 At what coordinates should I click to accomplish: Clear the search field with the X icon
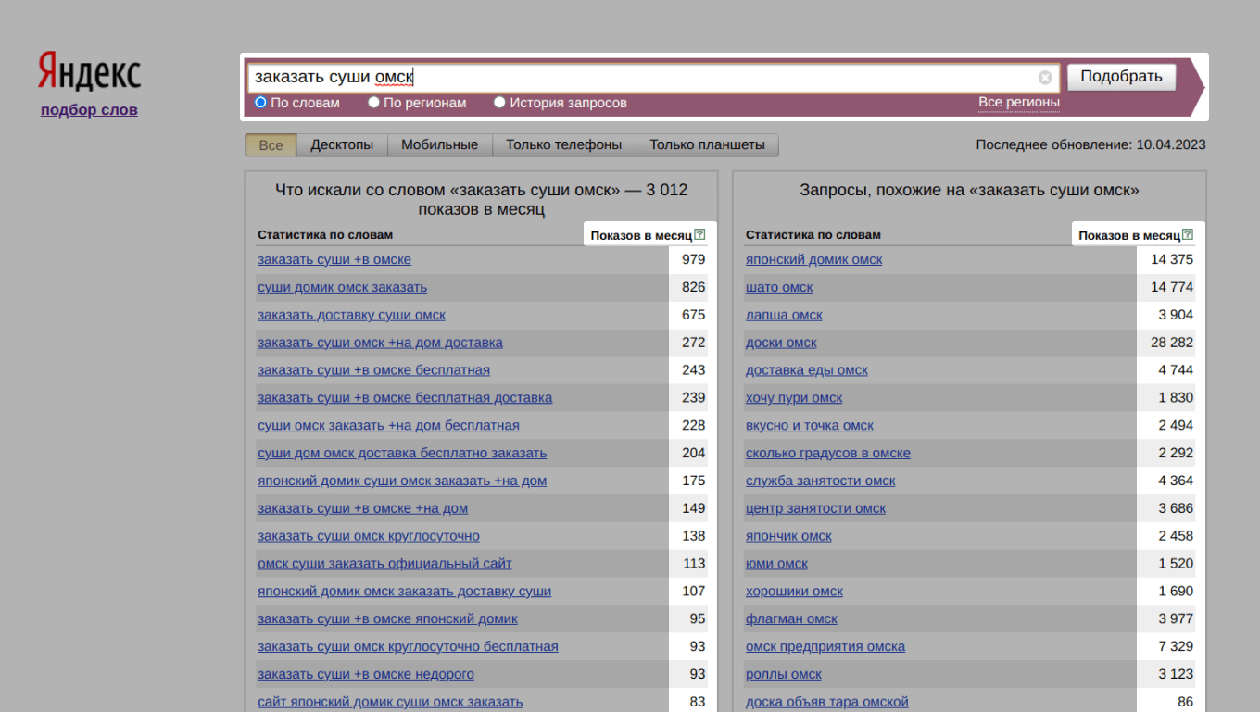coord(1045,78)
